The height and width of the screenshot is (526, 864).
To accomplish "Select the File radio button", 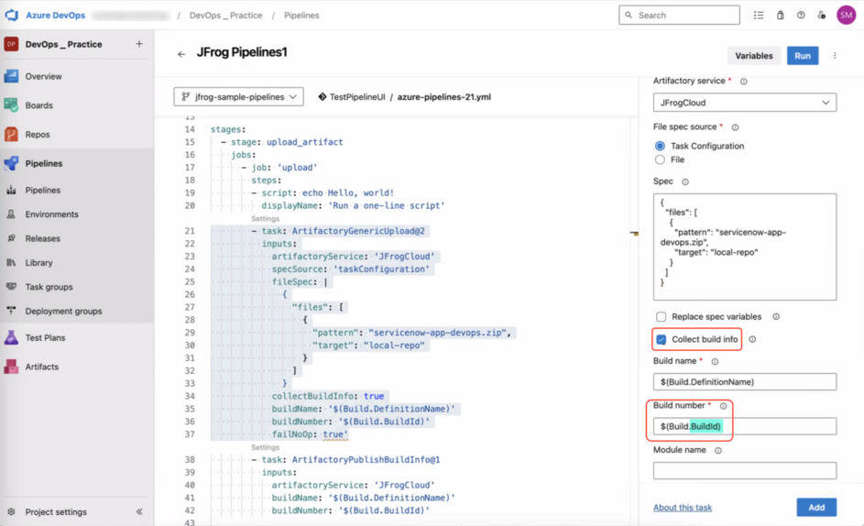I will (x=660, y=159).
